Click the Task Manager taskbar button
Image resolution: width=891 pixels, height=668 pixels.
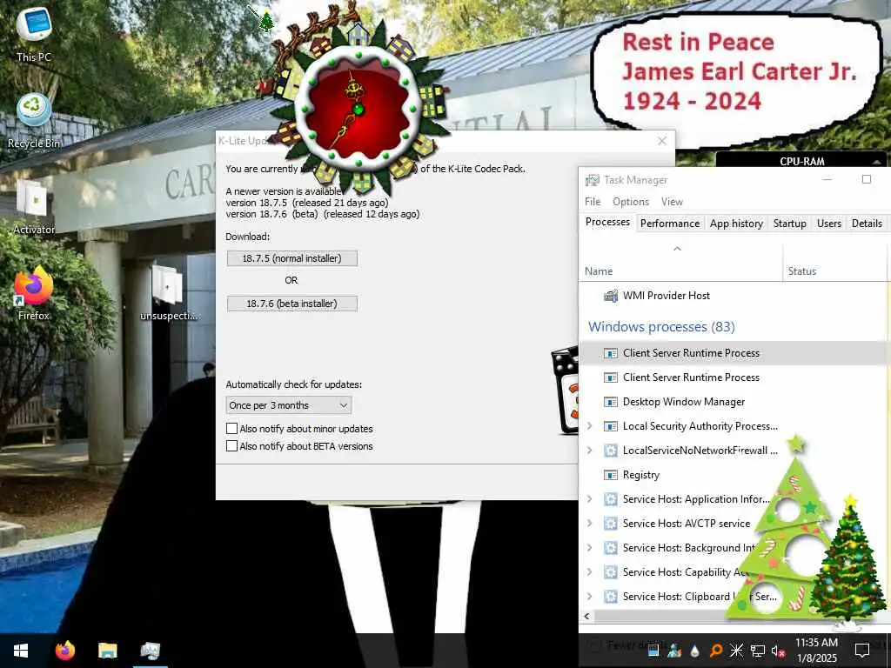150,651
